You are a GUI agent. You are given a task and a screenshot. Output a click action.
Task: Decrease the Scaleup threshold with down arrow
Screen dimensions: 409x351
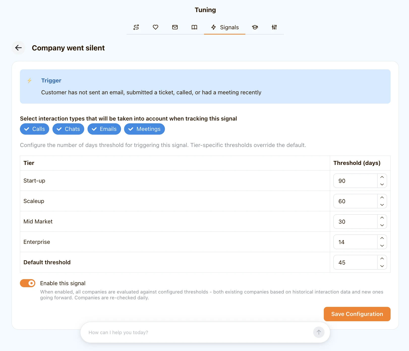click(x=382, y=205)
